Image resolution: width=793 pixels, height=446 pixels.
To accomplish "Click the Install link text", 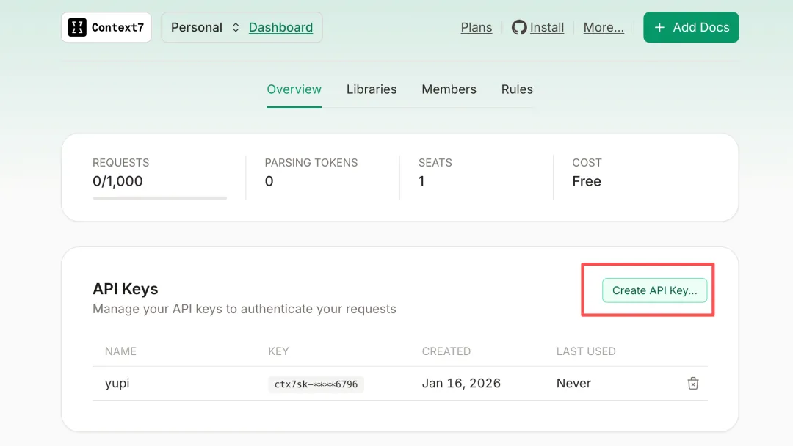I will pos(547,28).
